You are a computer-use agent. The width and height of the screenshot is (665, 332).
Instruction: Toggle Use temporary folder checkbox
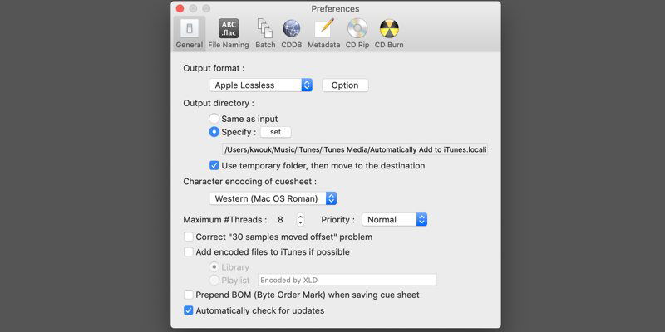click(214, 165)
